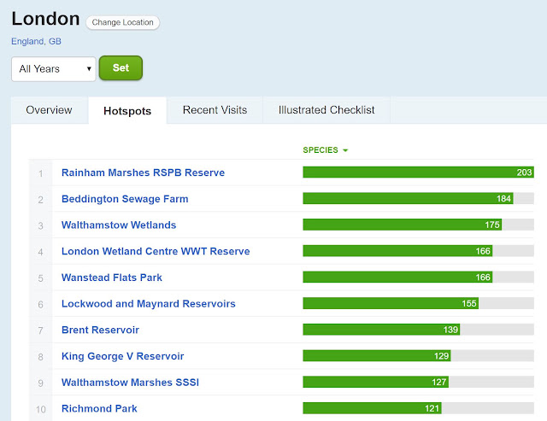547x421 pixels.
Task: Open the Recent Visits tab
Action: click(215, 110)
